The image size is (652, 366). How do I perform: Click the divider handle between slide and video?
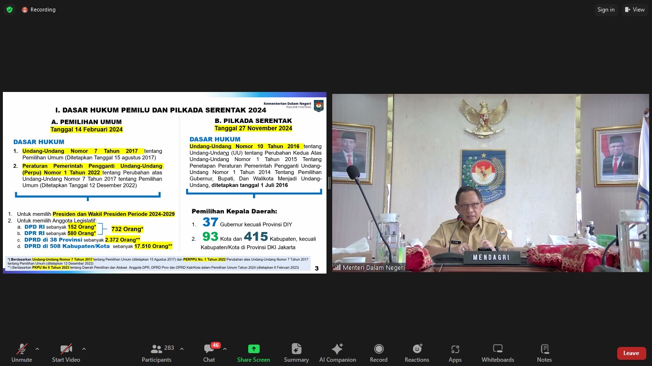pyautogui.click(x=329, y=183)
